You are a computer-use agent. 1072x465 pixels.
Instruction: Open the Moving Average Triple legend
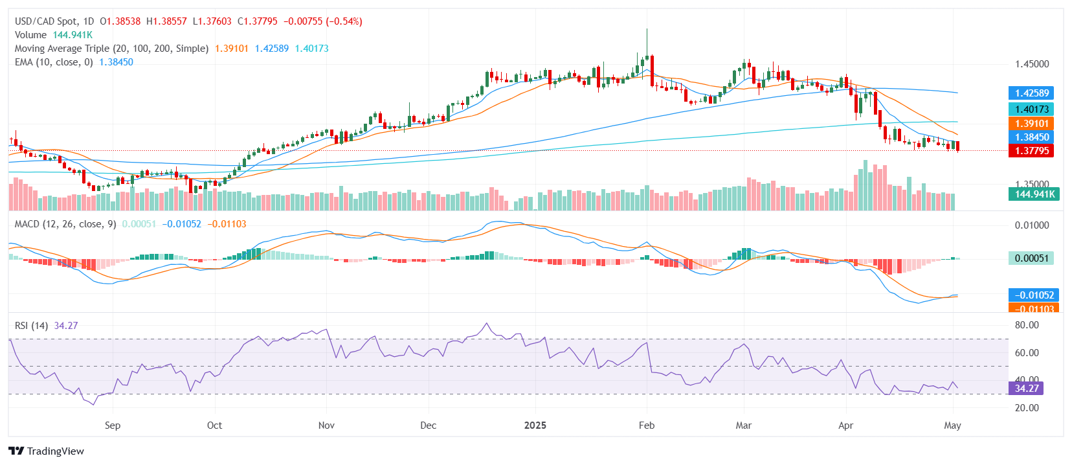click(111, 49)
